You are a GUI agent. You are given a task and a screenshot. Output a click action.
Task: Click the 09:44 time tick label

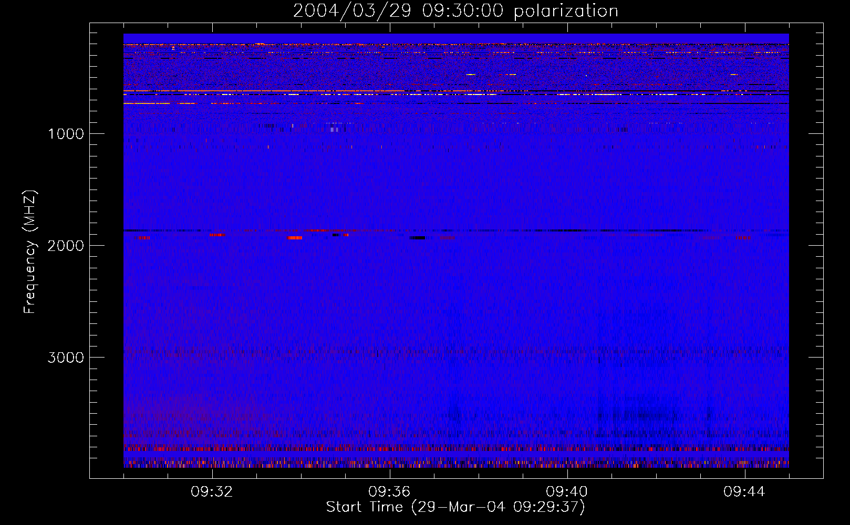click(x=744, y=492)
